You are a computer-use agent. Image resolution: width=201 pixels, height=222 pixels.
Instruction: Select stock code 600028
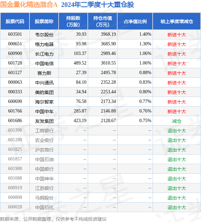point(15,207)
